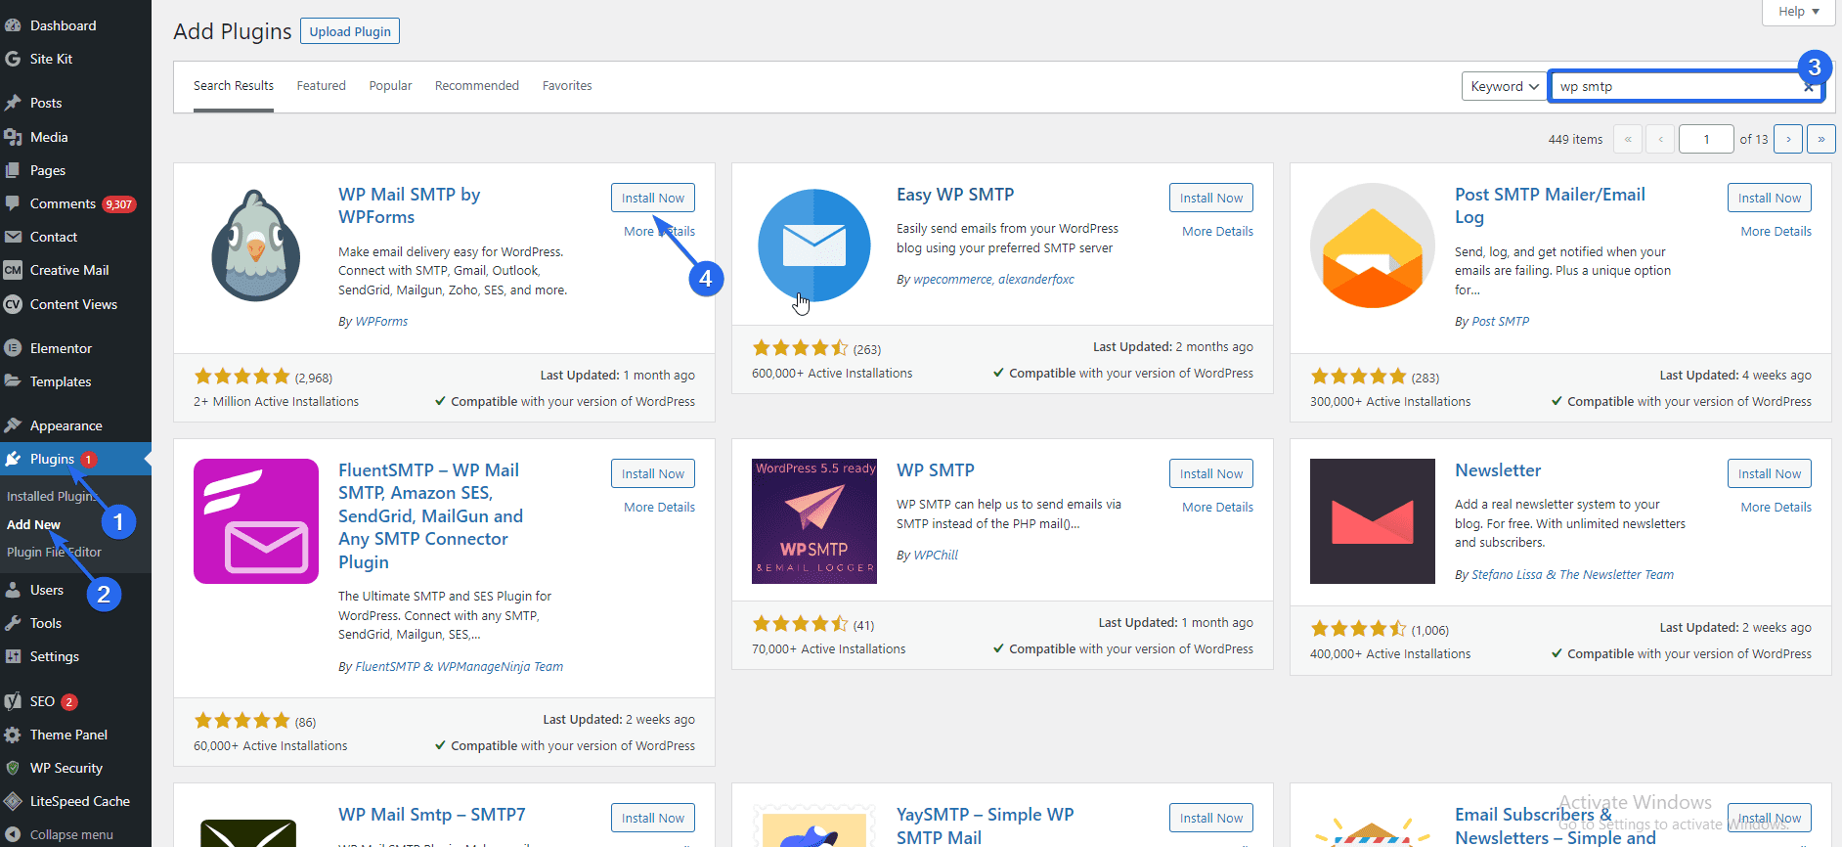Click the Media icon in sidebar
Viewport: 1842px width, 847px height.
(x=13, y=137)
